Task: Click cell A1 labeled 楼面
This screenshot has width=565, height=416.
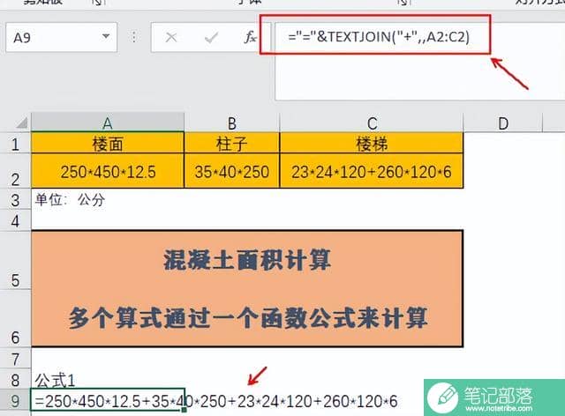Action: (108, 144)
